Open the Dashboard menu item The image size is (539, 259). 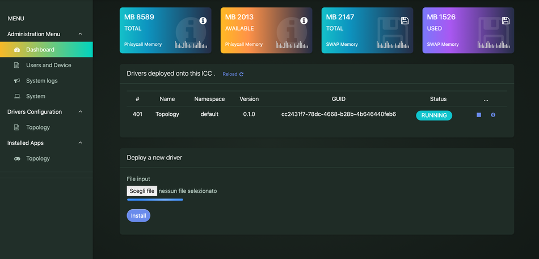(x=40, y=50)
